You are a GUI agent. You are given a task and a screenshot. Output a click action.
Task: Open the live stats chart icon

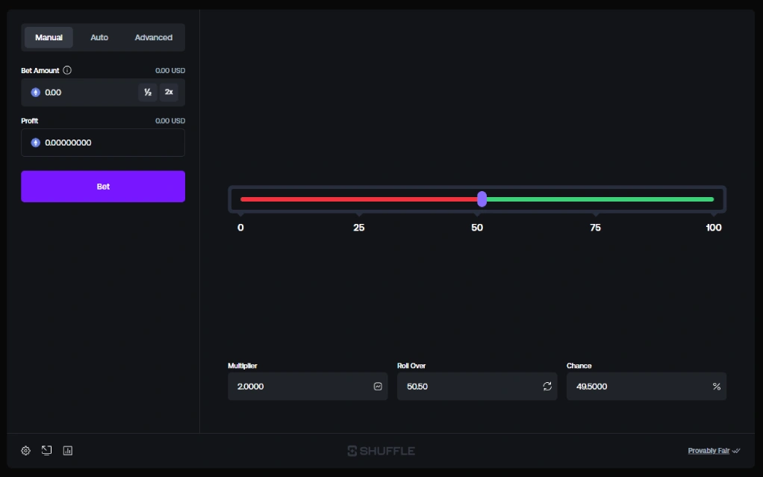[68, 451]
